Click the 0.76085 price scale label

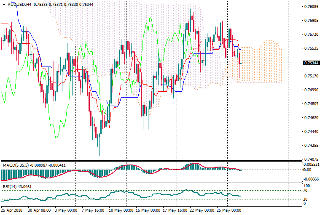(x=311, y=7)
